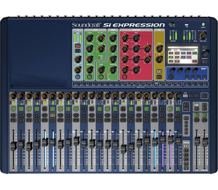
Task: Toggle the Equaliser section ON button
Action: tap(124, 77)
